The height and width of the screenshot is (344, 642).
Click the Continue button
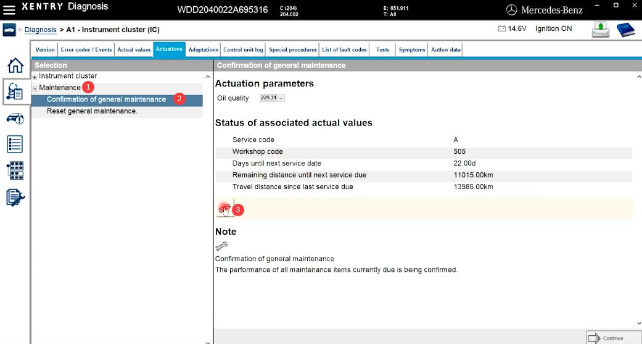point(614,338)
